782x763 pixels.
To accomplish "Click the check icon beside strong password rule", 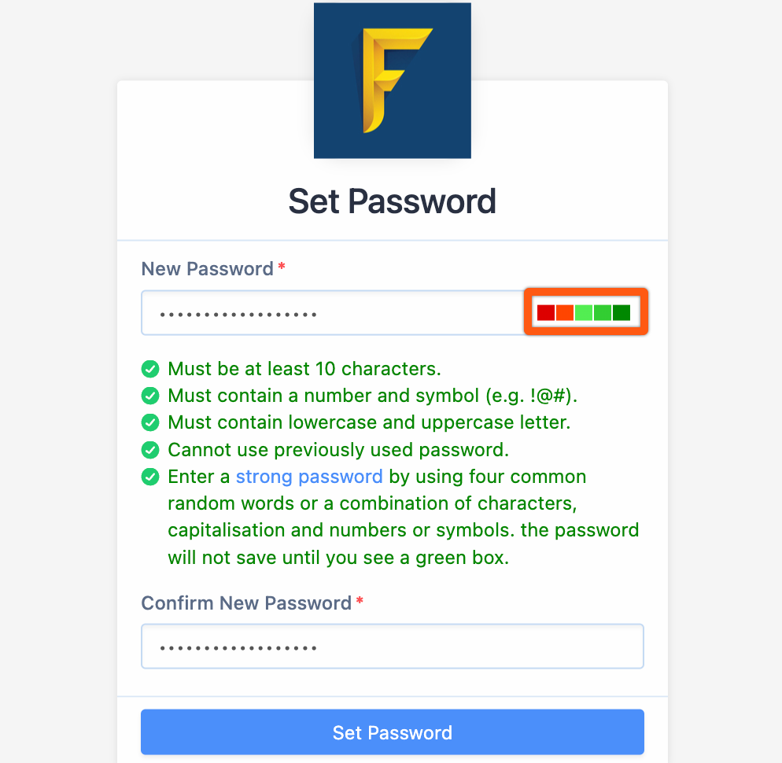I will point(150,477).
